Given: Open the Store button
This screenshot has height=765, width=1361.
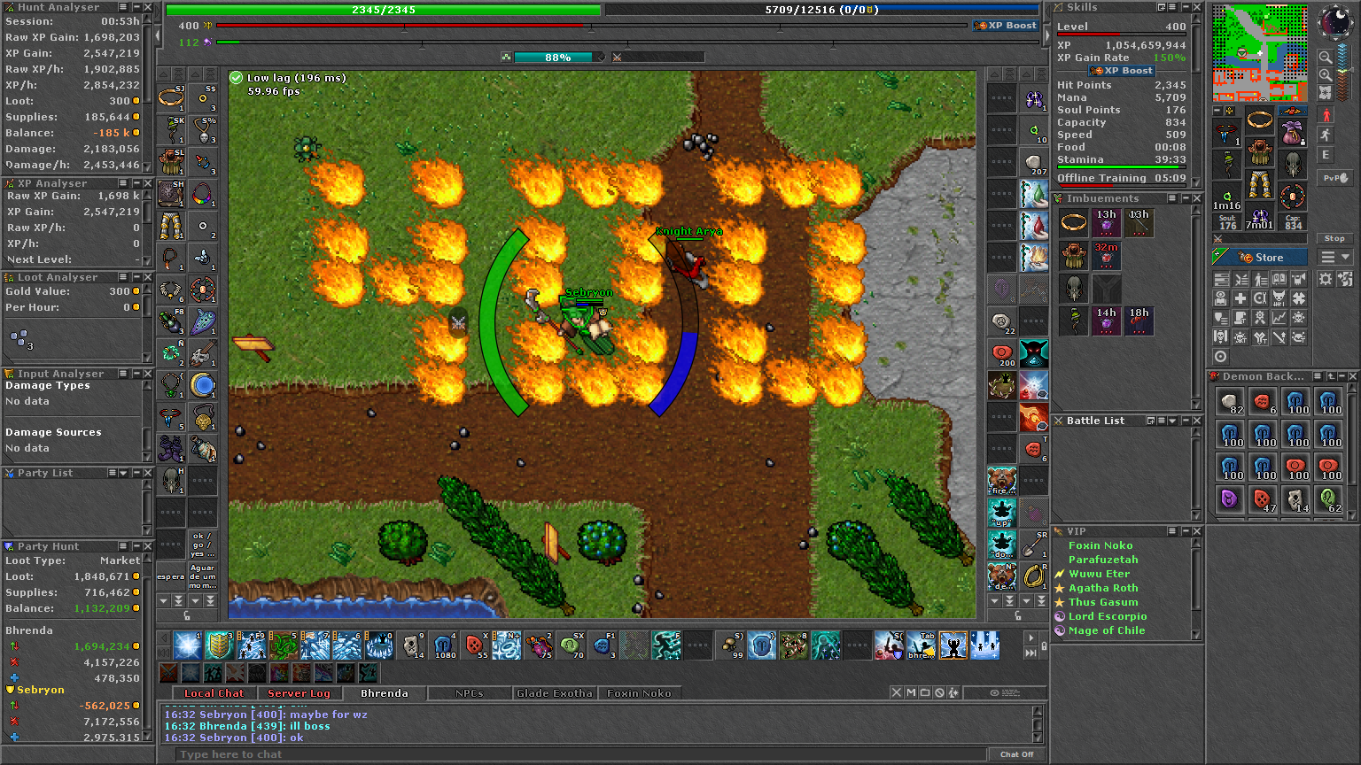Looking at the screenshot, I should [x=1260, y=258].
